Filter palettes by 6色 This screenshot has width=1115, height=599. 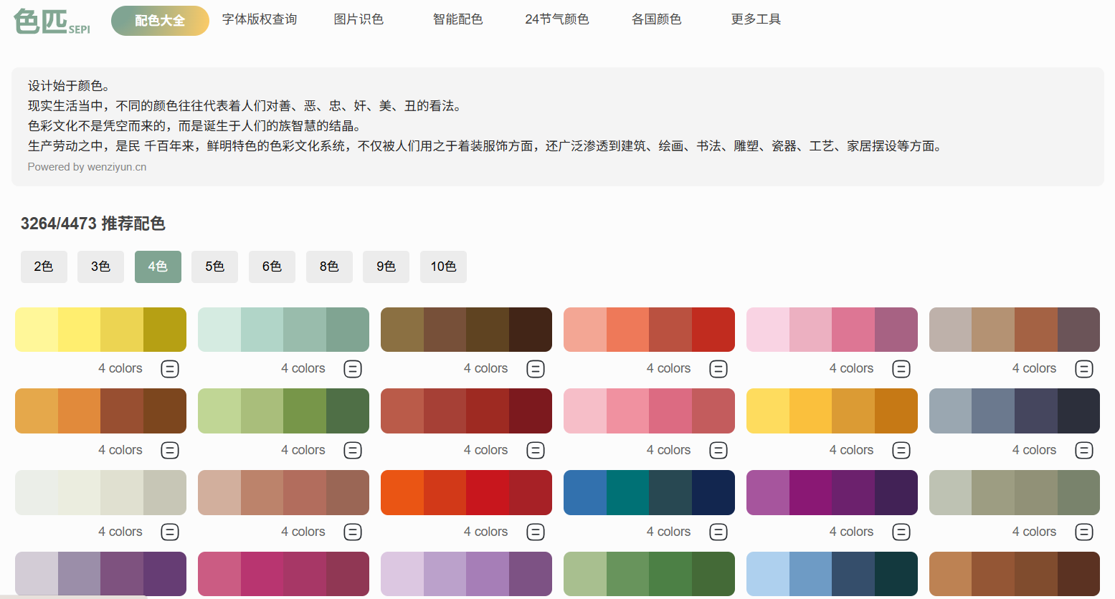pos(272,267)
